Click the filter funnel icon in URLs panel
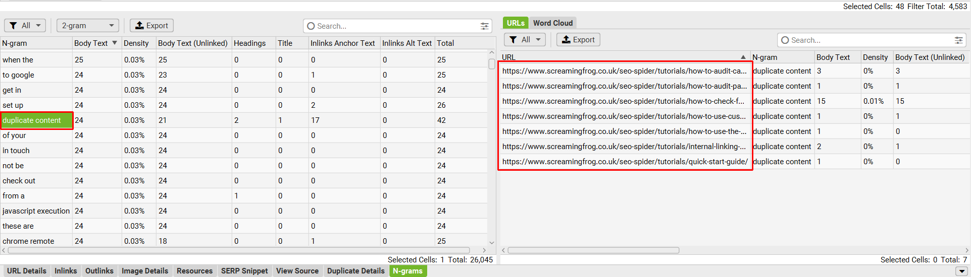The height and width of the screenshot is (277, 971). coord(514,40)
